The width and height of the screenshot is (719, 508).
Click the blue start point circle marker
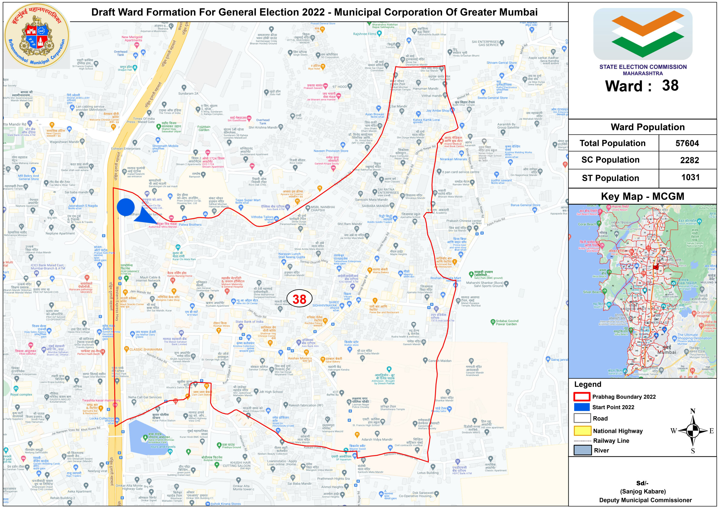(x=125, y=207)
